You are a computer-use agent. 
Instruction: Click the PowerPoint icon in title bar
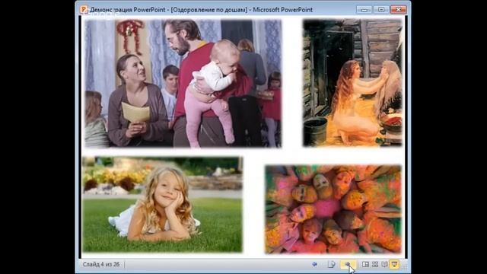click(x=84, y=10)
